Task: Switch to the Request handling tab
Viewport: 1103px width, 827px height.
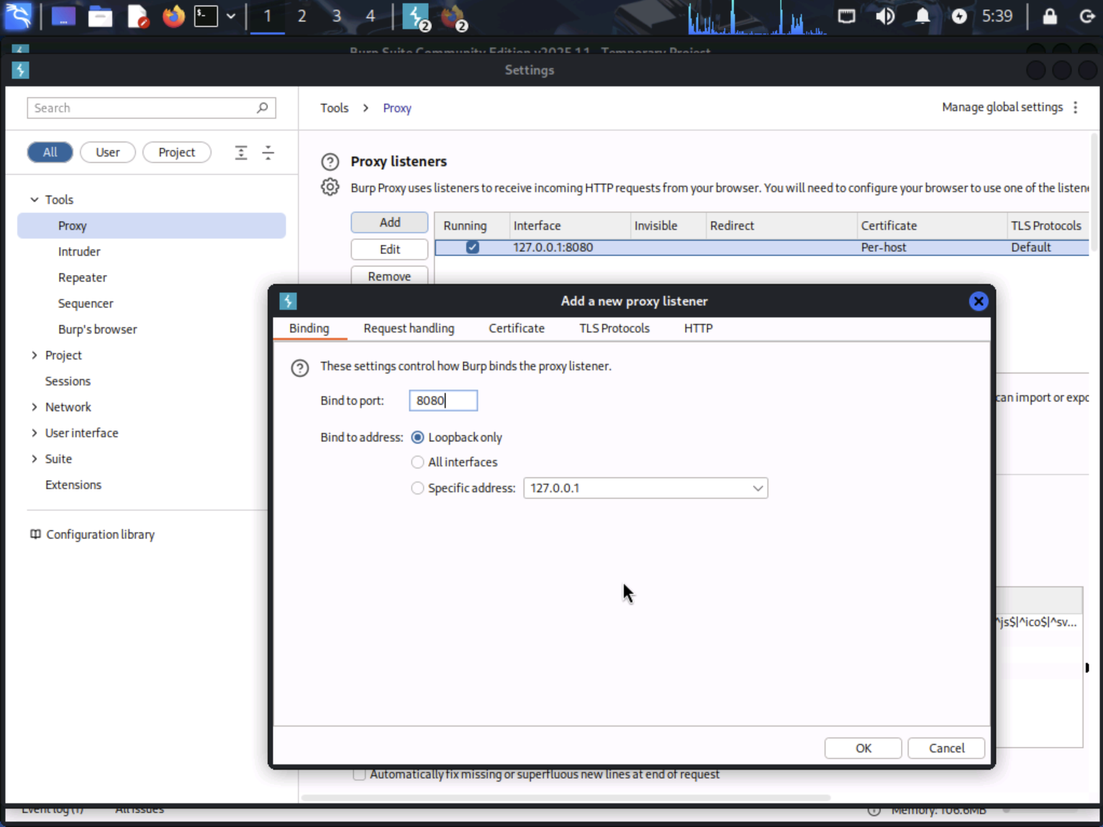Action: (409, 328)
